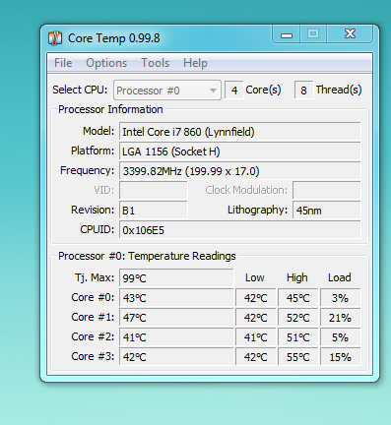The width and height of the screenshot is (391, 425).
Task: Click Core #3 high temperature 55°C
Action: (x=298, y=357)
